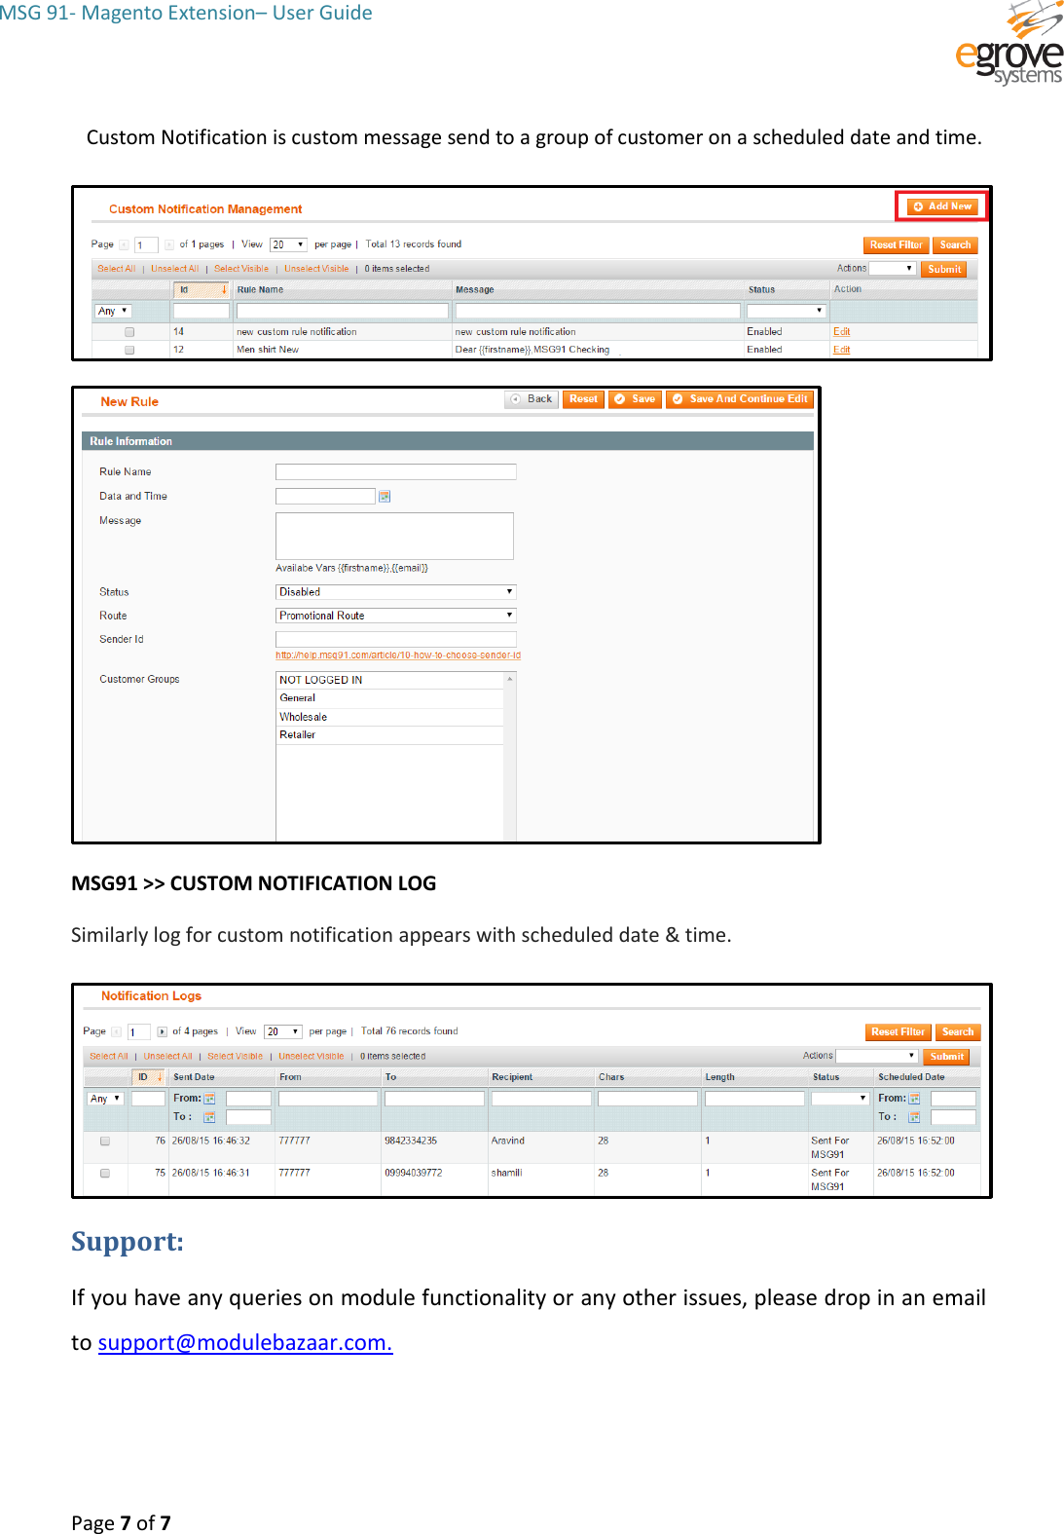
Task: Click the Customer Groups list scrollbar
Action: [x=509, y=756]
